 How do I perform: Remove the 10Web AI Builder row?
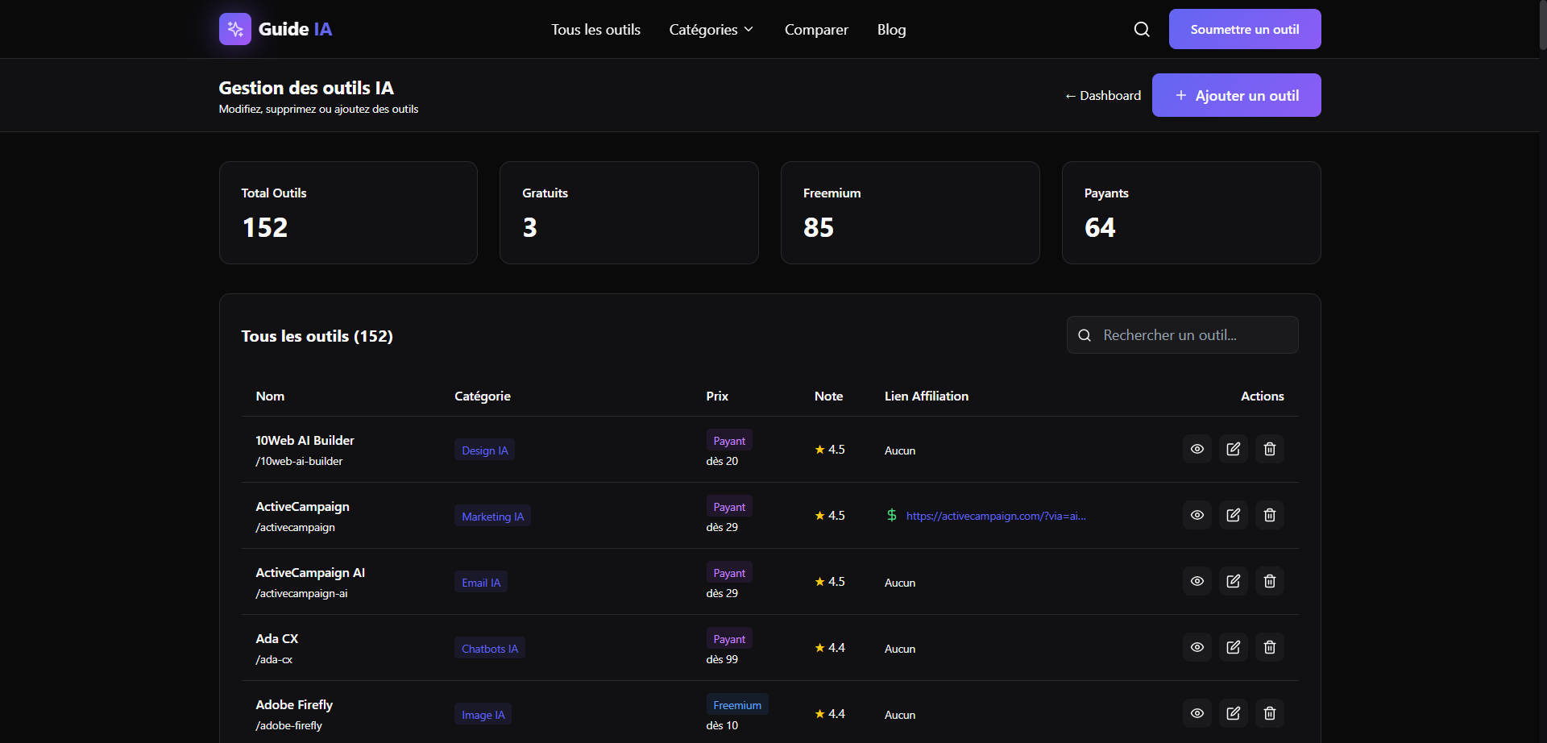click(x=1269, y=449)
